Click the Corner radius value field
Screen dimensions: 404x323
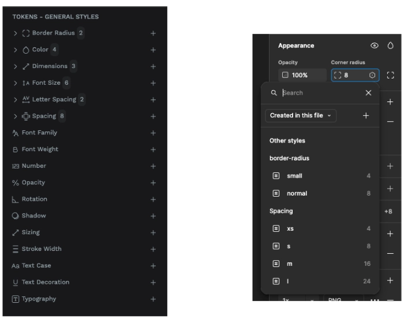coord(355,75)
